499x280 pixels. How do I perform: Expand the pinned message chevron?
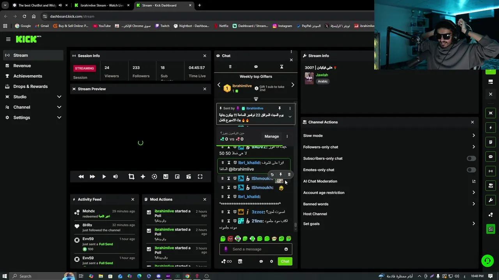(x=290, y=117)
